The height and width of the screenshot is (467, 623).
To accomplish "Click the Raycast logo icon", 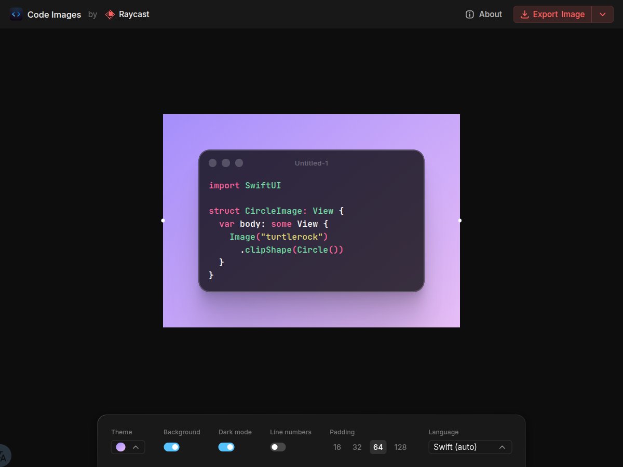I will click(x=110, y=15).
